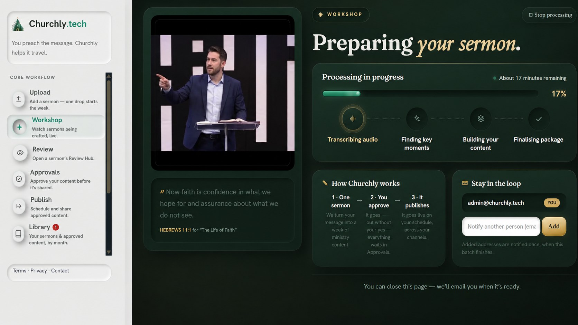
Task: Click the processing progress bar
Action: coord(430,94)
